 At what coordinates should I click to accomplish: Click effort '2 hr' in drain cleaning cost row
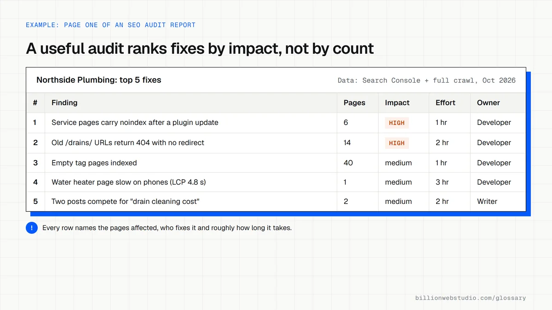click(442, 202)
